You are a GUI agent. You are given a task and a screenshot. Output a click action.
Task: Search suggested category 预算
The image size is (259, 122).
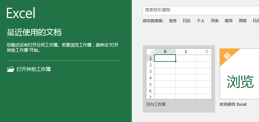click(243, 20)
